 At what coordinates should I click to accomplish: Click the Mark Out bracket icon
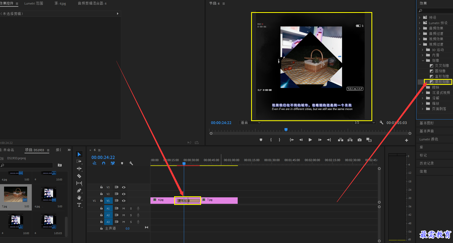pyautogui.click(x=279, y=140)
